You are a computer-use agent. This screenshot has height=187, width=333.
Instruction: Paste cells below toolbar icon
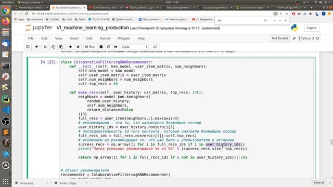61,47
